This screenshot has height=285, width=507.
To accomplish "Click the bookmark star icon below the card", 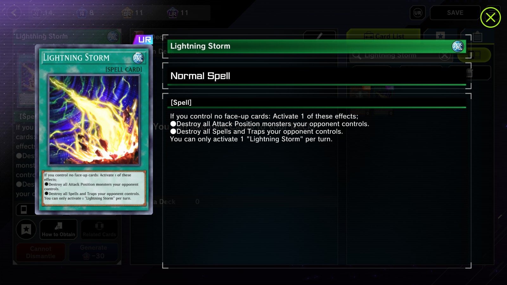I will [26, 229].
